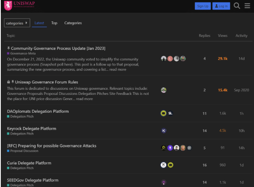Click yellow ring avatar on Curia topic
The width and height of the screenshot is (254, 187).
tap(170, 165)
